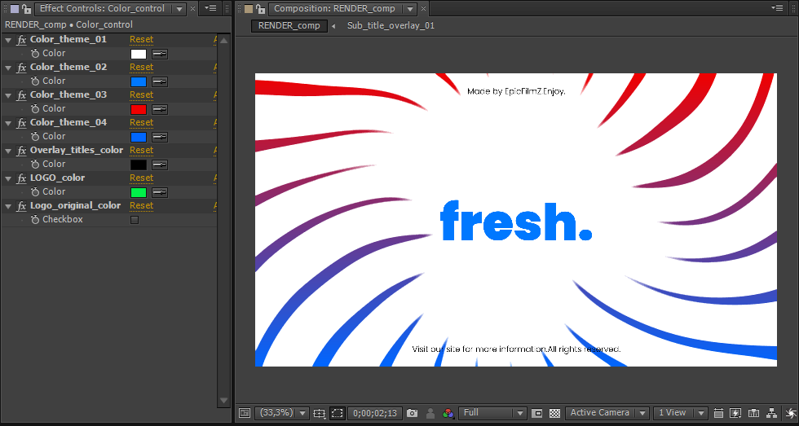Open the Fast Previews lightning icon
The image size is (799, 426).
(x=735, y=413)
